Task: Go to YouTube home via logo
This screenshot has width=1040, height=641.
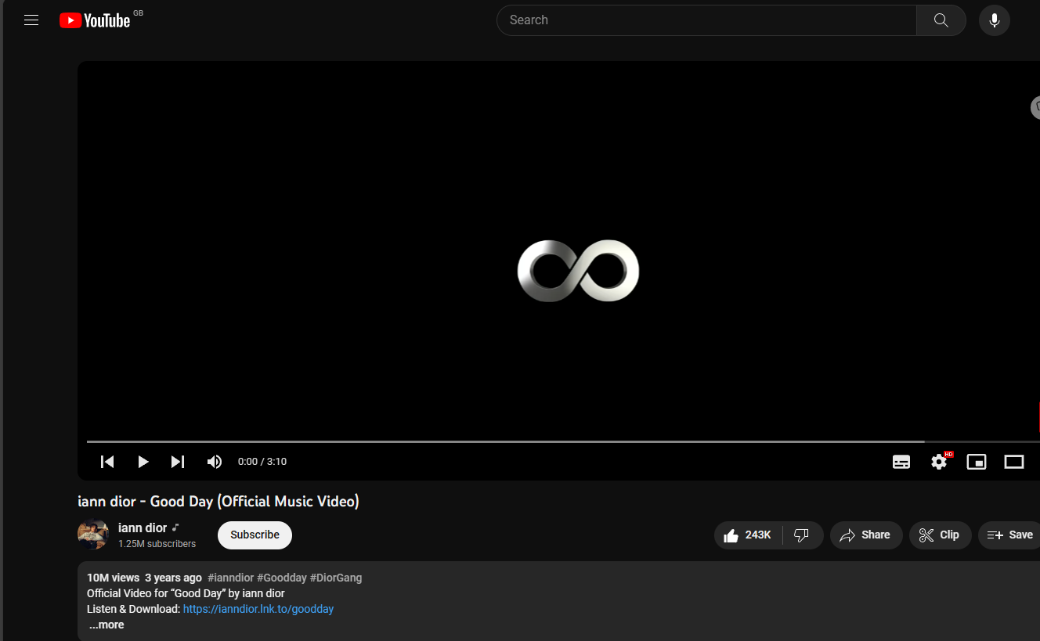Action: coord(95,20)
